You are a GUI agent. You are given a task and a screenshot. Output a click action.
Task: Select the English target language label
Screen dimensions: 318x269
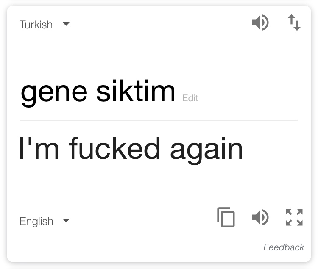[x=36, y=221]
